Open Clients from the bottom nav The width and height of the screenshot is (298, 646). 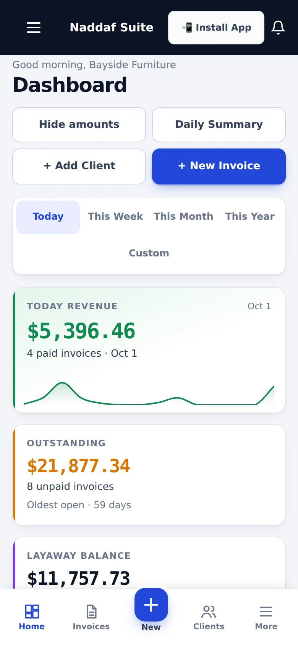[x=209, y=617]
